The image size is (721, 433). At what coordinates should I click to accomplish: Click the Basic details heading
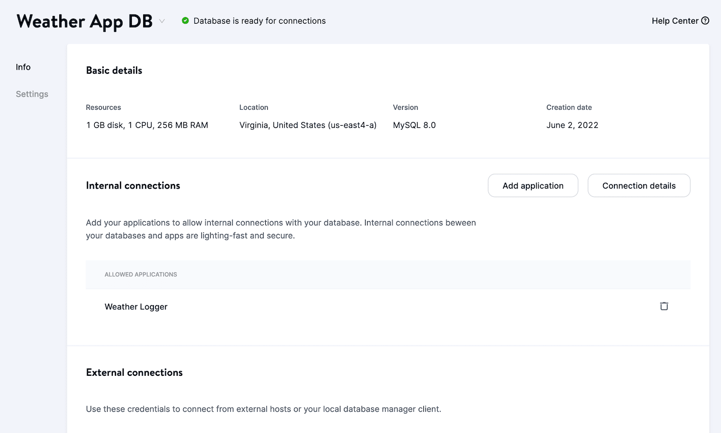pos(114,71)
